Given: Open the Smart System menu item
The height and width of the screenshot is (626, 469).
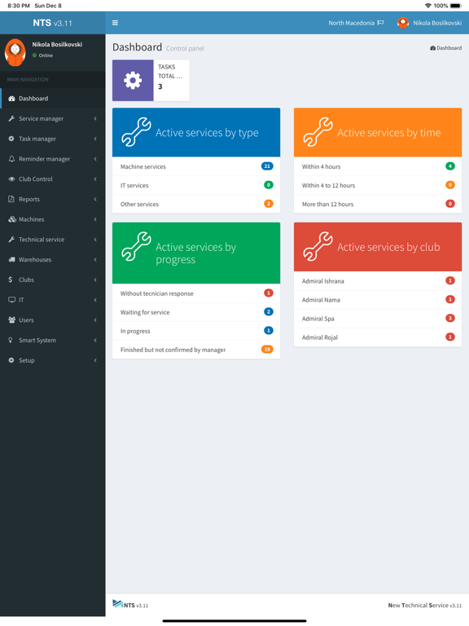Looking at the screenshot, I should (53, 340).
